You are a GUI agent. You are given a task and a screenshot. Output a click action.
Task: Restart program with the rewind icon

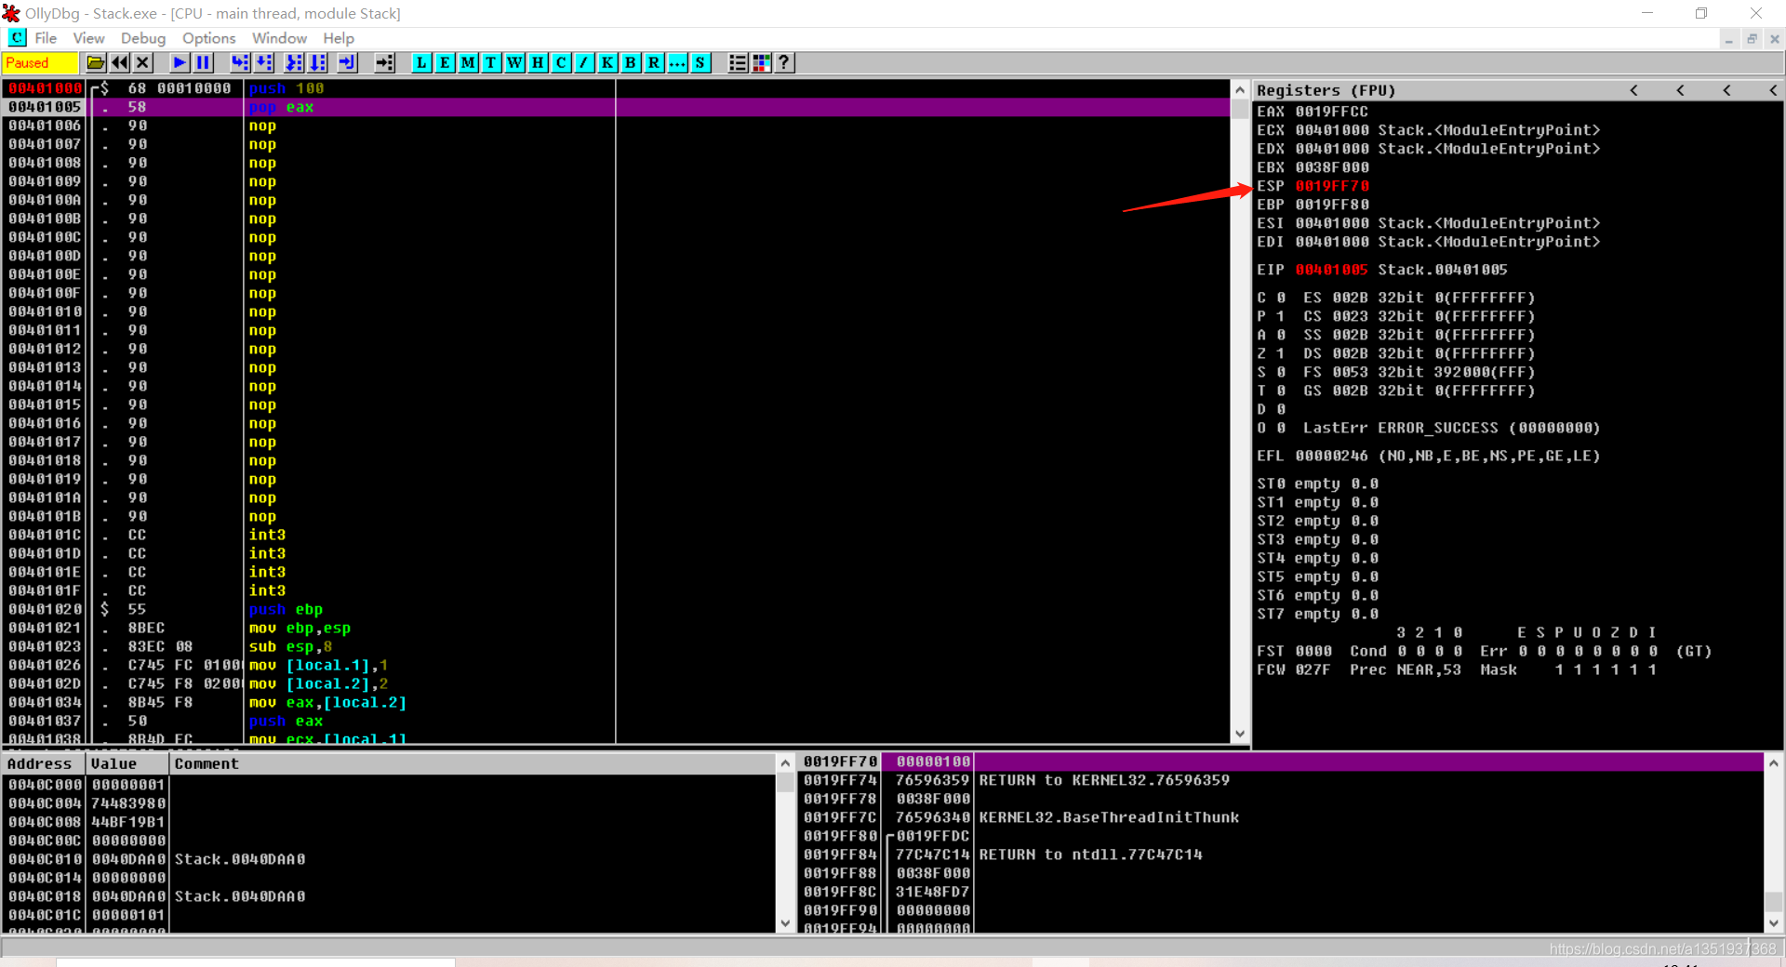(120, 62)
